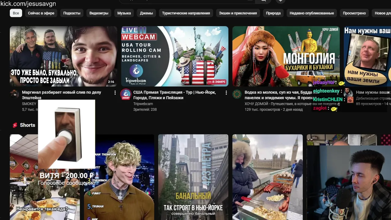Click the Shorts section heading
Viewport: 391px width, 220px height.
27,125
